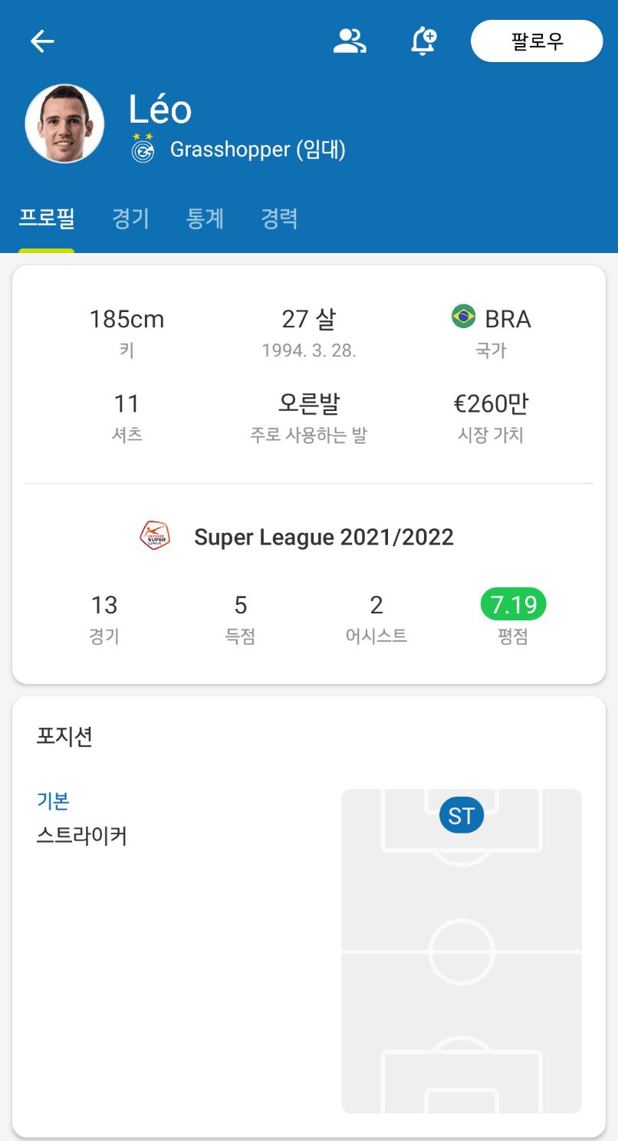Tap the back arrow icon

[42, 41]
